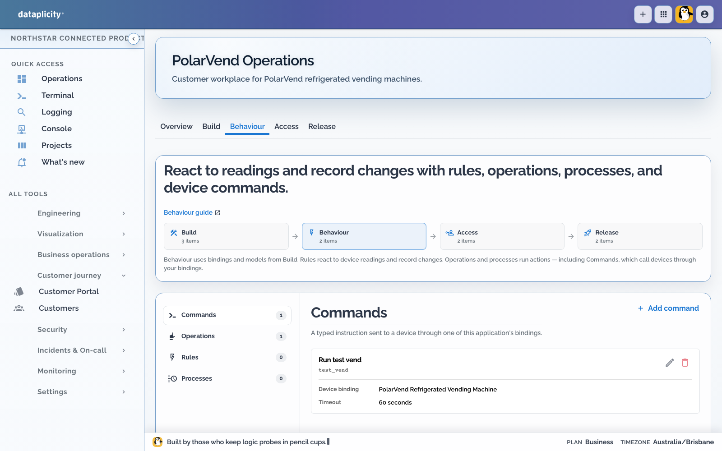722x451 pixels.
Task: Click the Behaviour step lightning icon
Action: coord(311,233)
